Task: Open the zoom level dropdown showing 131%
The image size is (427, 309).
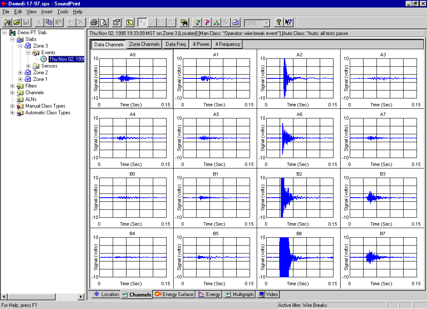Action: (x=267, y=23)
